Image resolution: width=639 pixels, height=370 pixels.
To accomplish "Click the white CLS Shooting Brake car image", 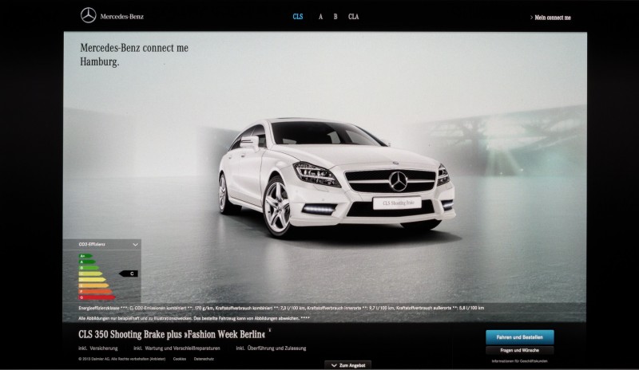I will click(x=336, y=179).
